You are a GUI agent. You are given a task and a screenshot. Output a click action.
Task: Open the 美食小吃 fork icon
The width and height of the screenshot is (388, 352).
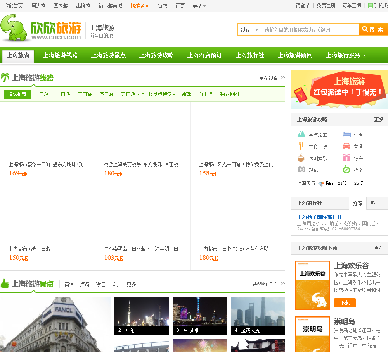301,146
